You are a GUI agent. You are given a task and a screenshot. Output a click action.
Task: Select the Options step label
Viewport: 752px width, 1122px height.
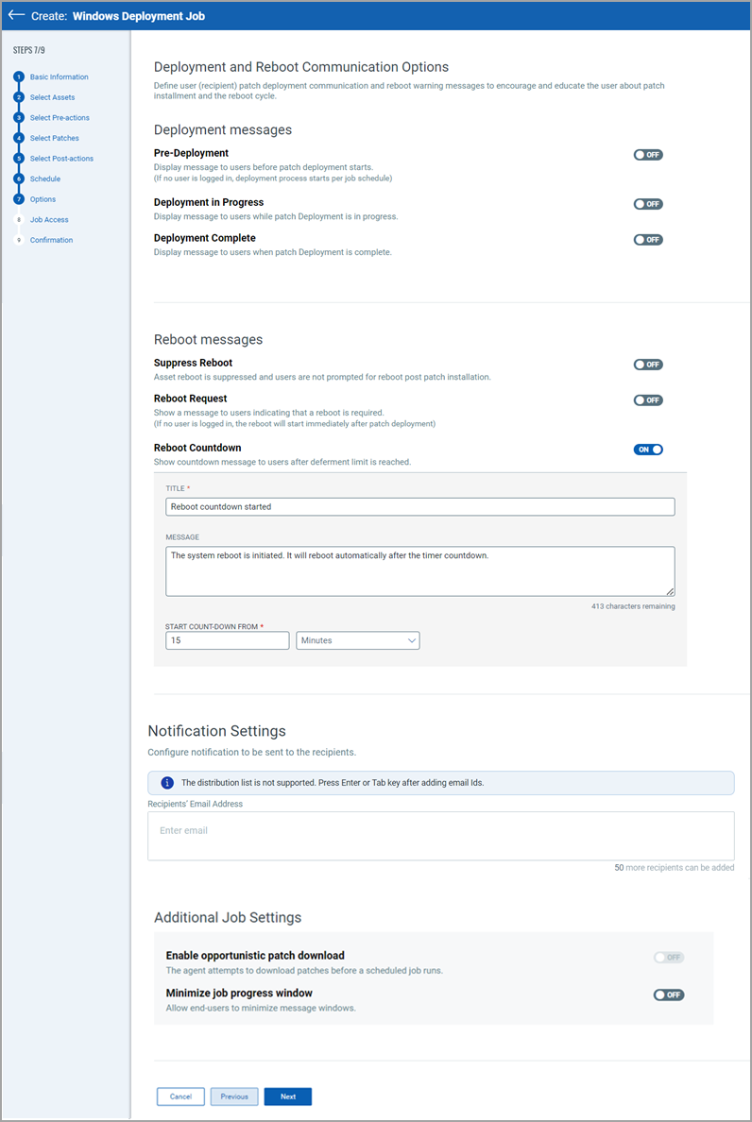click(x=43, y=199)
